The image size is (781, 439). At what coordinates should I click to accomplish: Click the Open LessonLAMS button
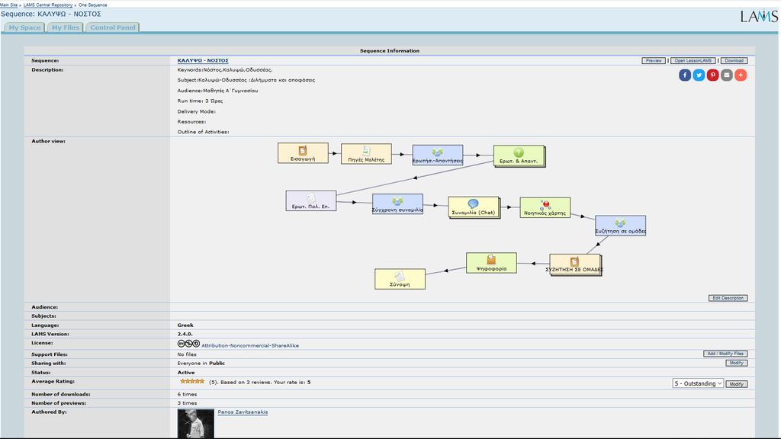pos(693,61)
